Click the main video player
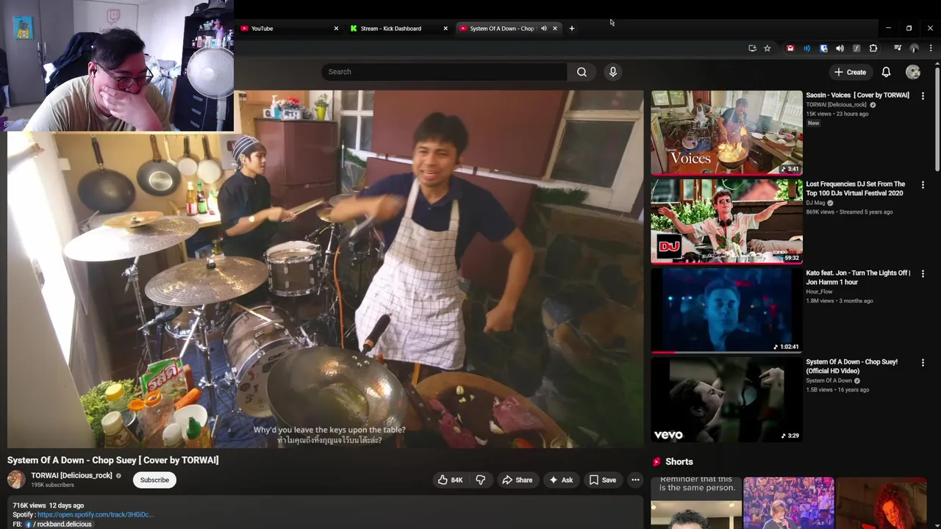The image size is (941, 529). pos(325,269)
